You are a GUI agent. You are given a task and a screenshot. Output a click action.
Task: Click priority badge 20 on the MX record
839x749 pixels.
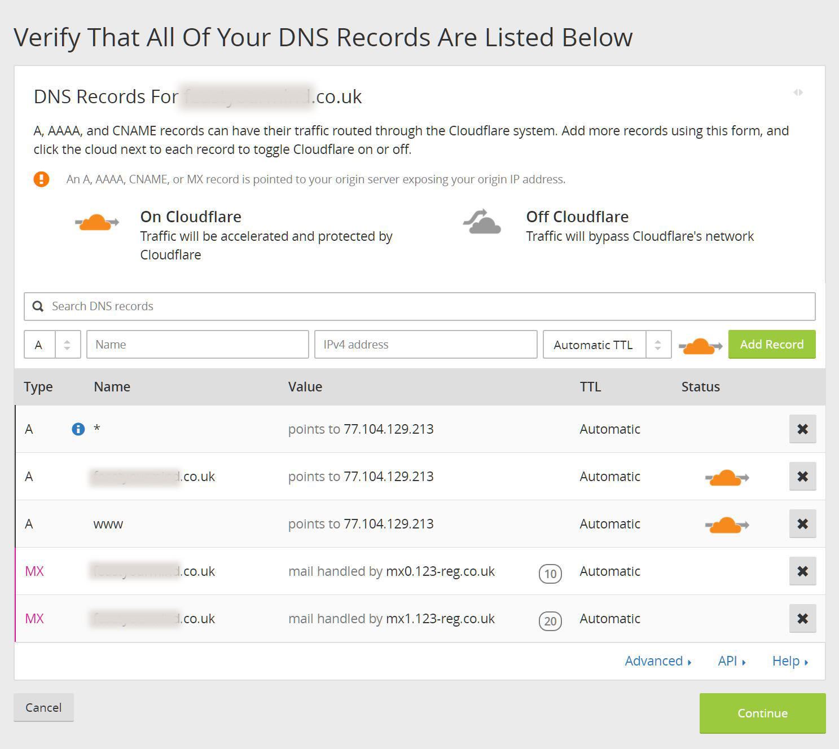(x=550, y=621)
